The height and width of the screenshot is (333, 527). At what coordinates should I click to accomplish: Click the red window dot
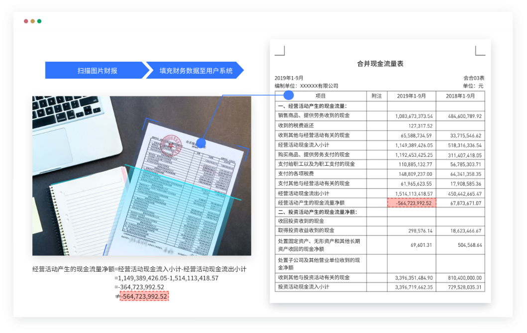click(x=26, y=21)
